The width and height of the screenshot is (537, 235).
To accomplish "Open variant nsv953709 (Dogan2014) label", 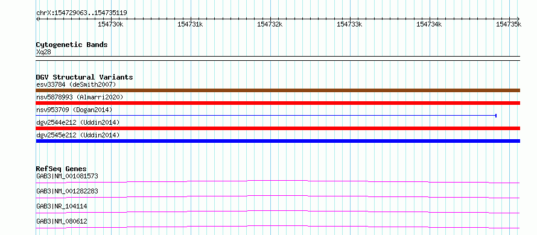I will [74, 110].
